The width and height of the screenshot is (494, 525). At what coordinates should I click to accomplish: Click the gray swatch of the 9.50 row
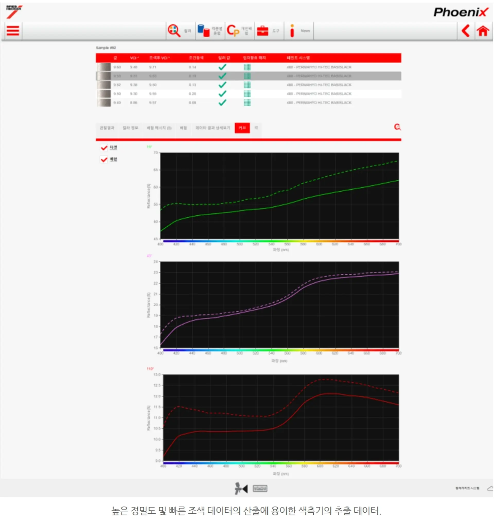pyautogui.click(x=104, y=94)
